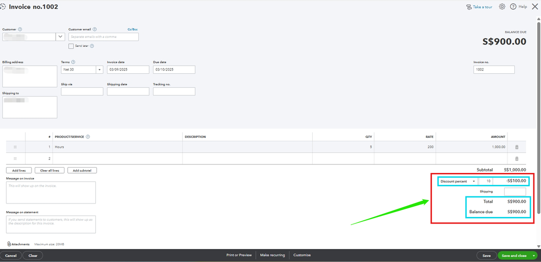Click the Shipping date field

128,92
